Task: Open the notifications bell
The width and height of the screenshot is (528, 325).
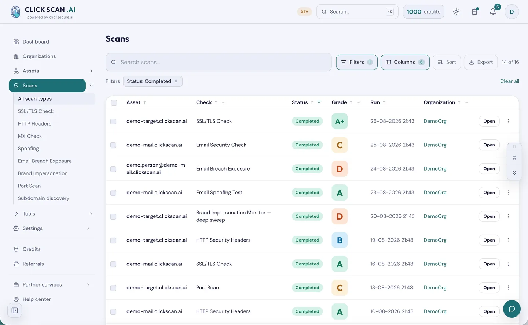Action: 493,12
